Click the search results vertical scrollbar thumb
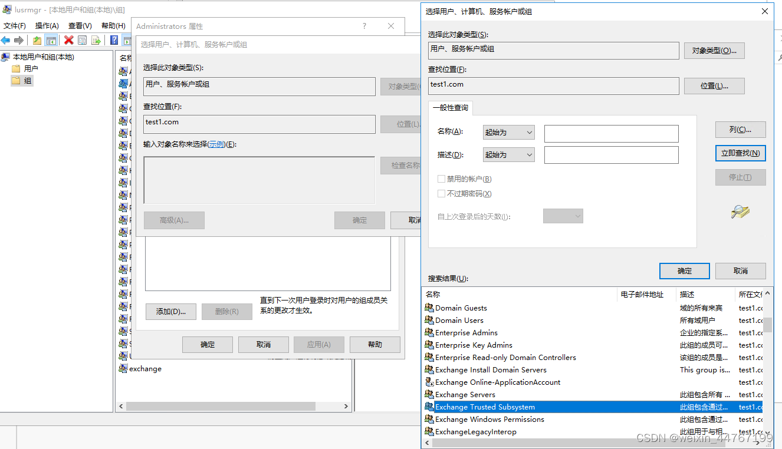Screen dimensions: 782x449 pyautogui.click(x=768, y=325)
